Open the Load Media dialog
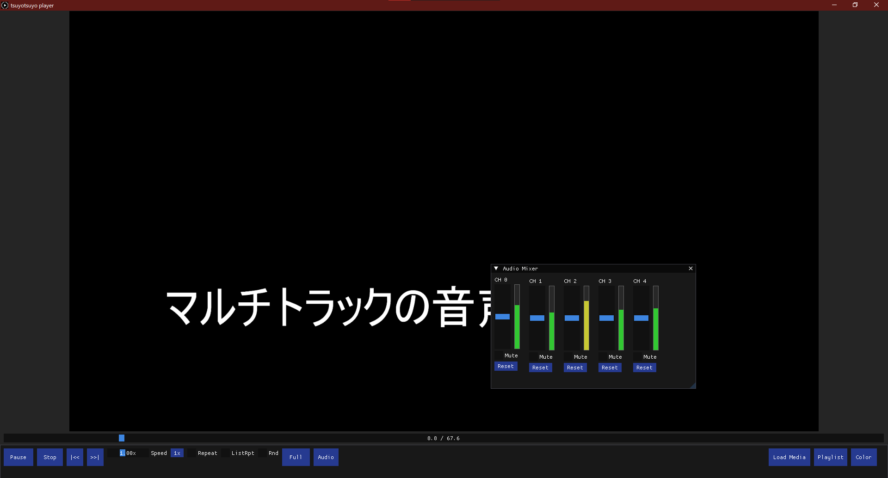 (x=789, y=457)
